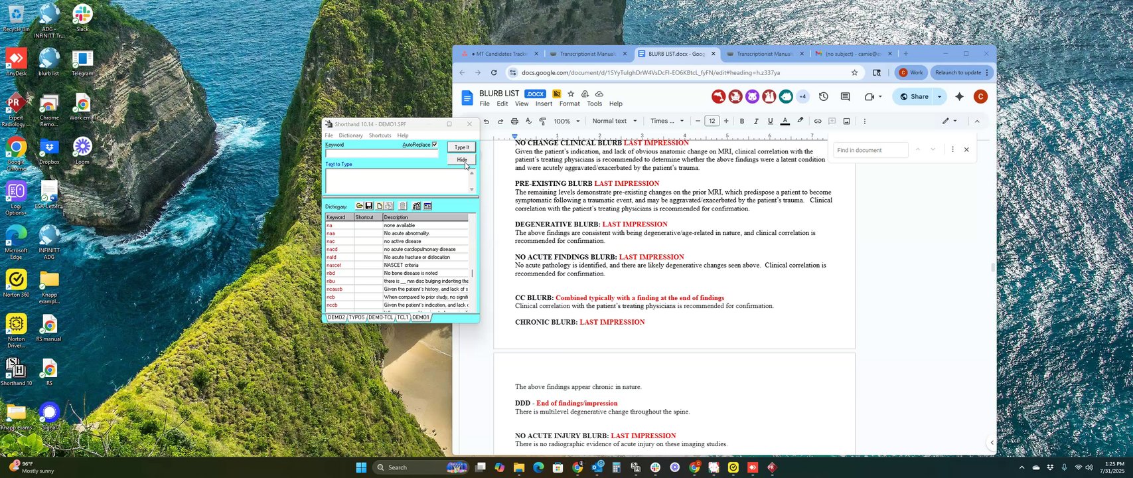Screen dimensions: 1133x478
Task: Click the Type It button
Action: pyautogui.click(x=461, y=147)
